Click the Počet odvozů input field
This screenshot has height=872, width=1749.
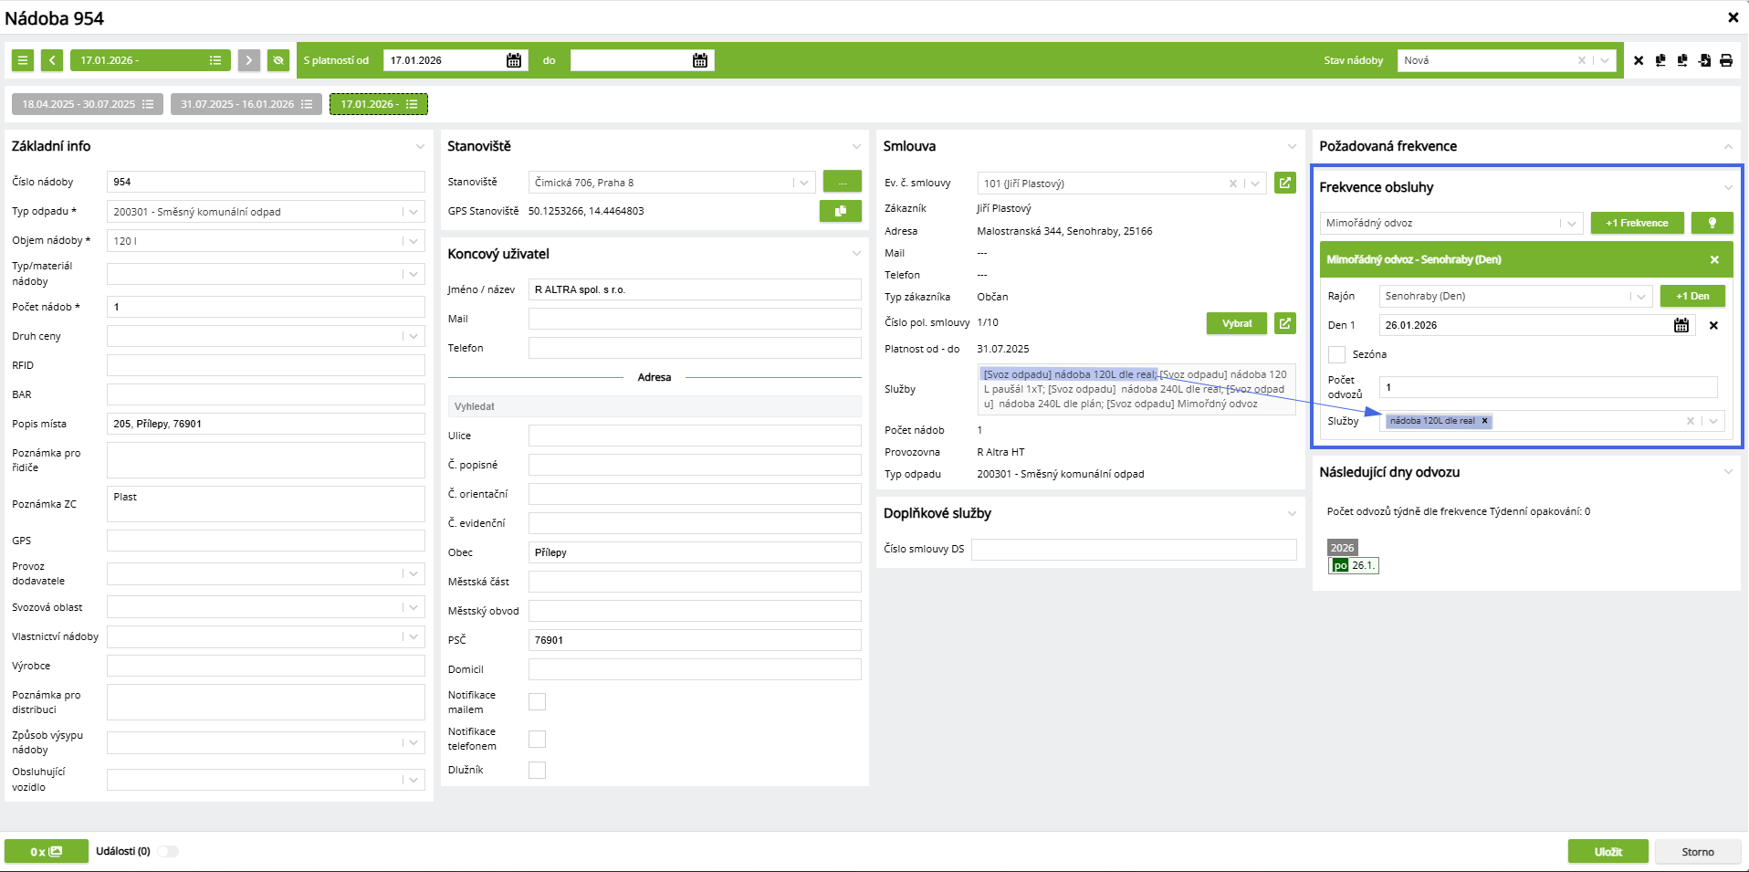pos(1548,387)
